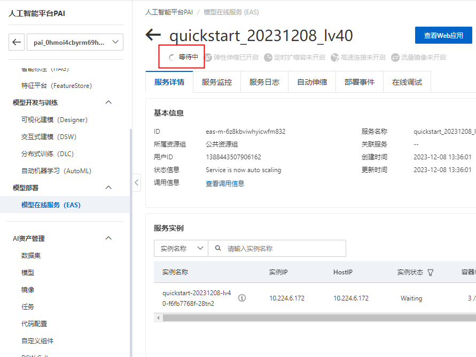This screenshot has height=357, width=476.
Task: Click the search magnifier in instance search box
Action: tap(217, 248)
